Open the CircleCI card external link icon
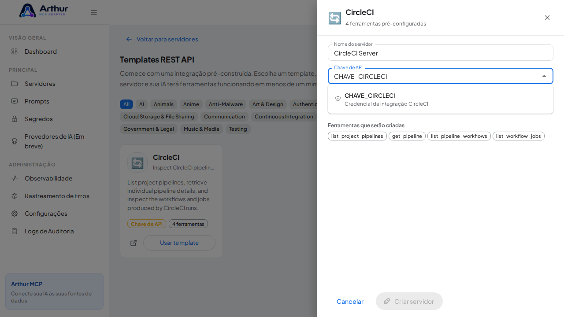 [x=134, y=243]
